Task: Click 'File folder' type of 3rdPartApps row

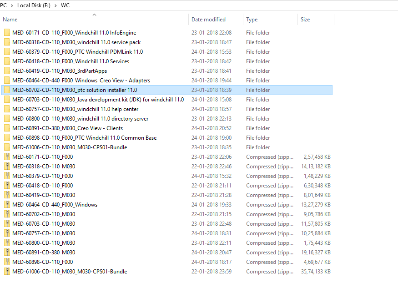Action: [258, 71]
